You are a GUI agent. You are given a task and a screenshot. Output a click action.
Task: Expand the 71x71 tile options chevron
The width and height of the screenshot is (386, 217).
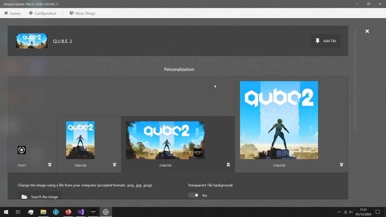49,165
